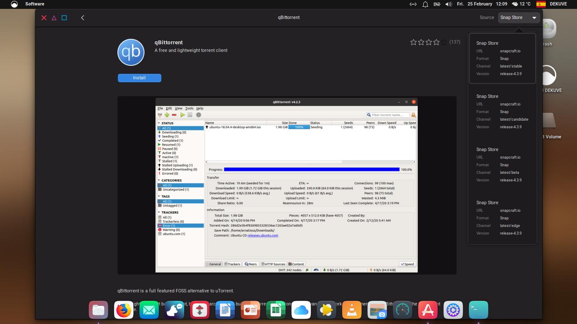Click the Spanish flag keyboard layout indicator
The width and height of the screenshot is (577, 324).
541,4
